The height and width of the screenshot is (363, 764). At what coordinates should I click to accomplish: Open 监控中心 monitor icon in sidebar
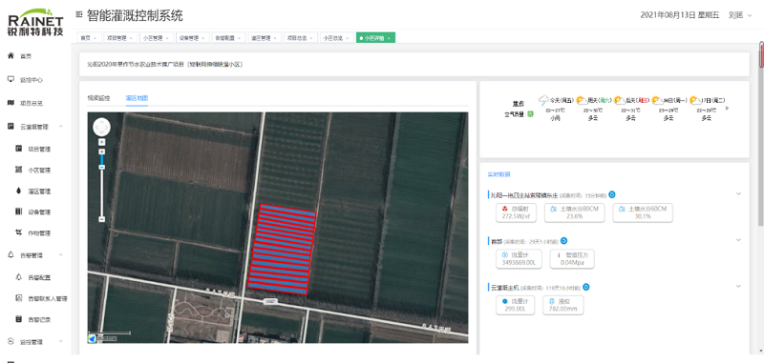pyautogui.click(x=11, y=79)
